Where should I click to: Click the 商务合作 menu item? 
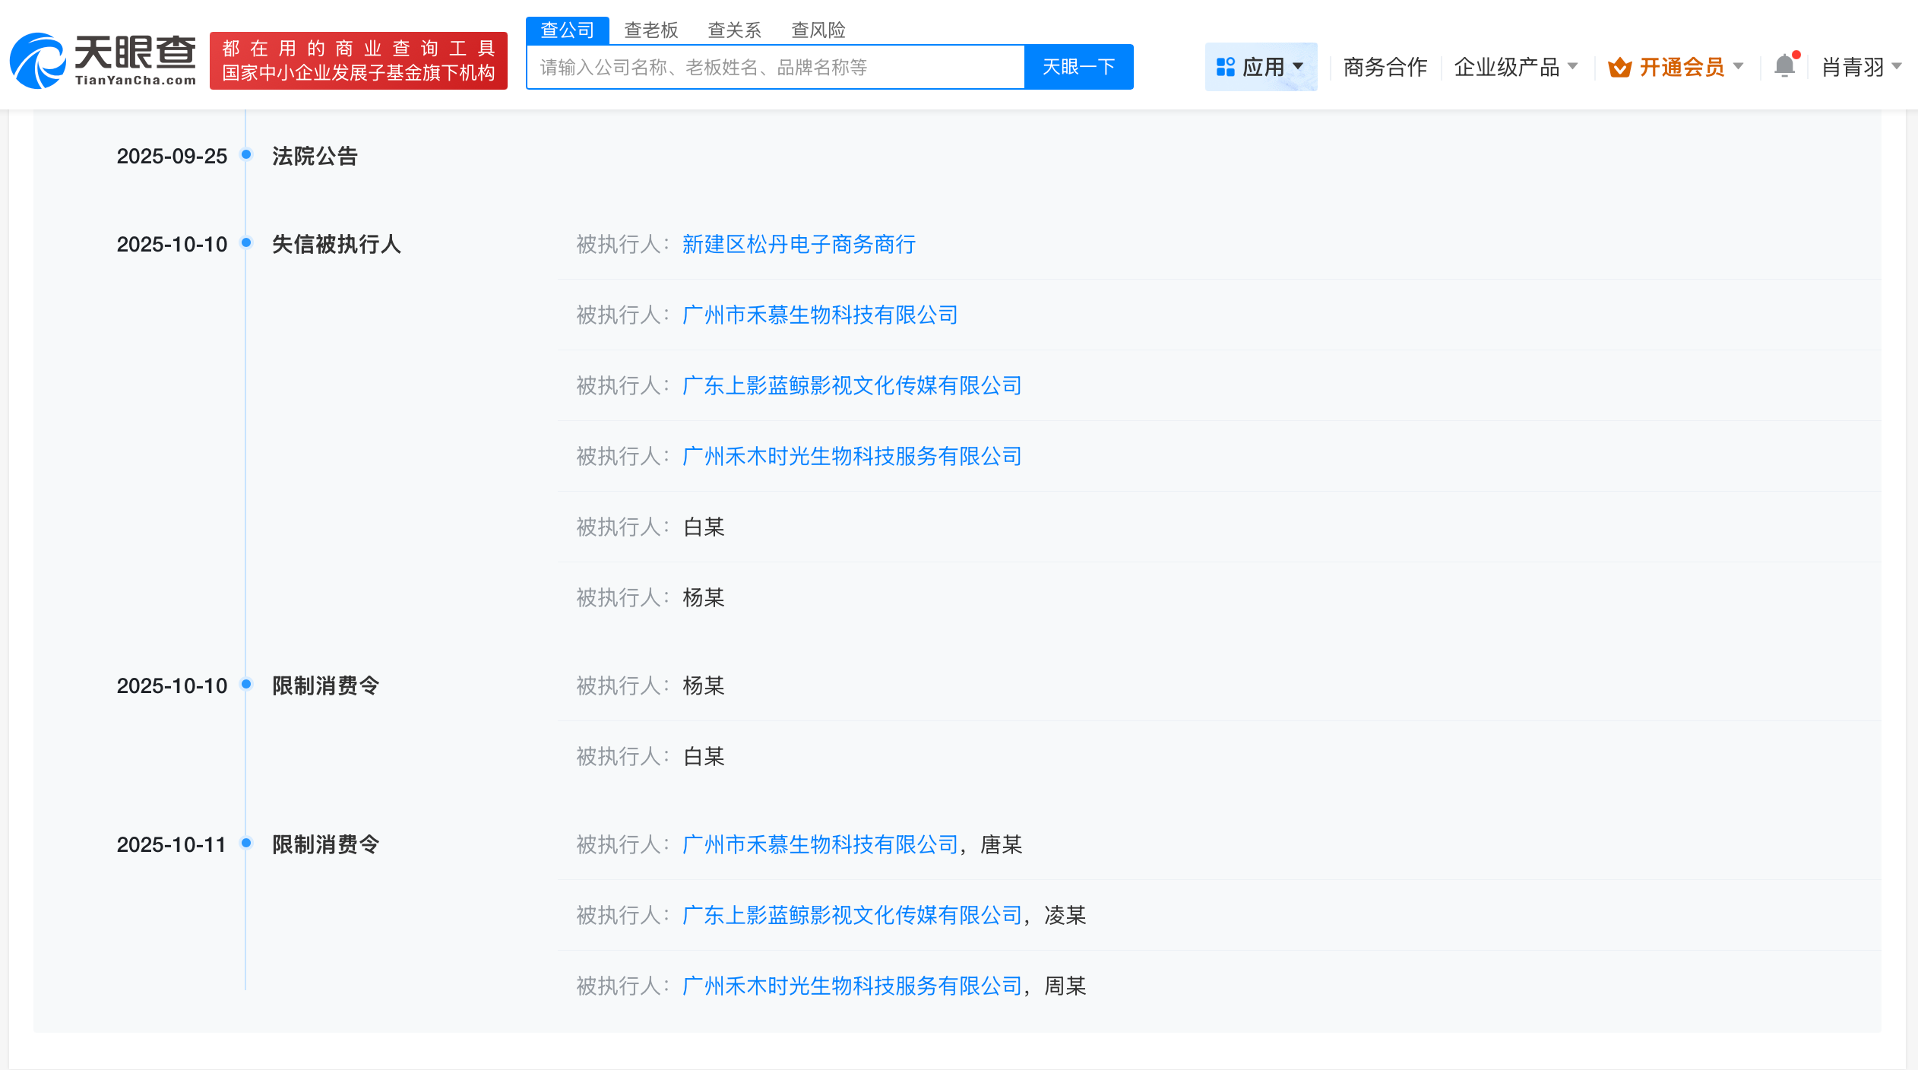click(1385, 67)
